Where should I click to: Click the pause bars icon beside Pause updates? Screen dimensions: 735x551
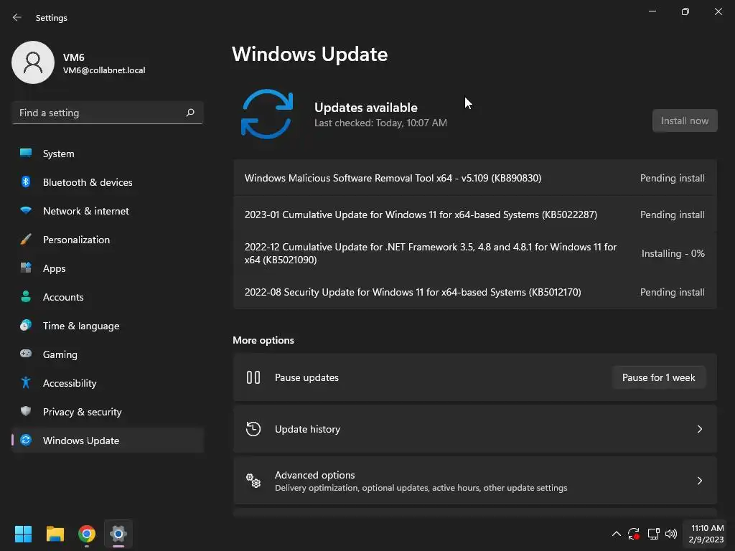tap(253, 377)
